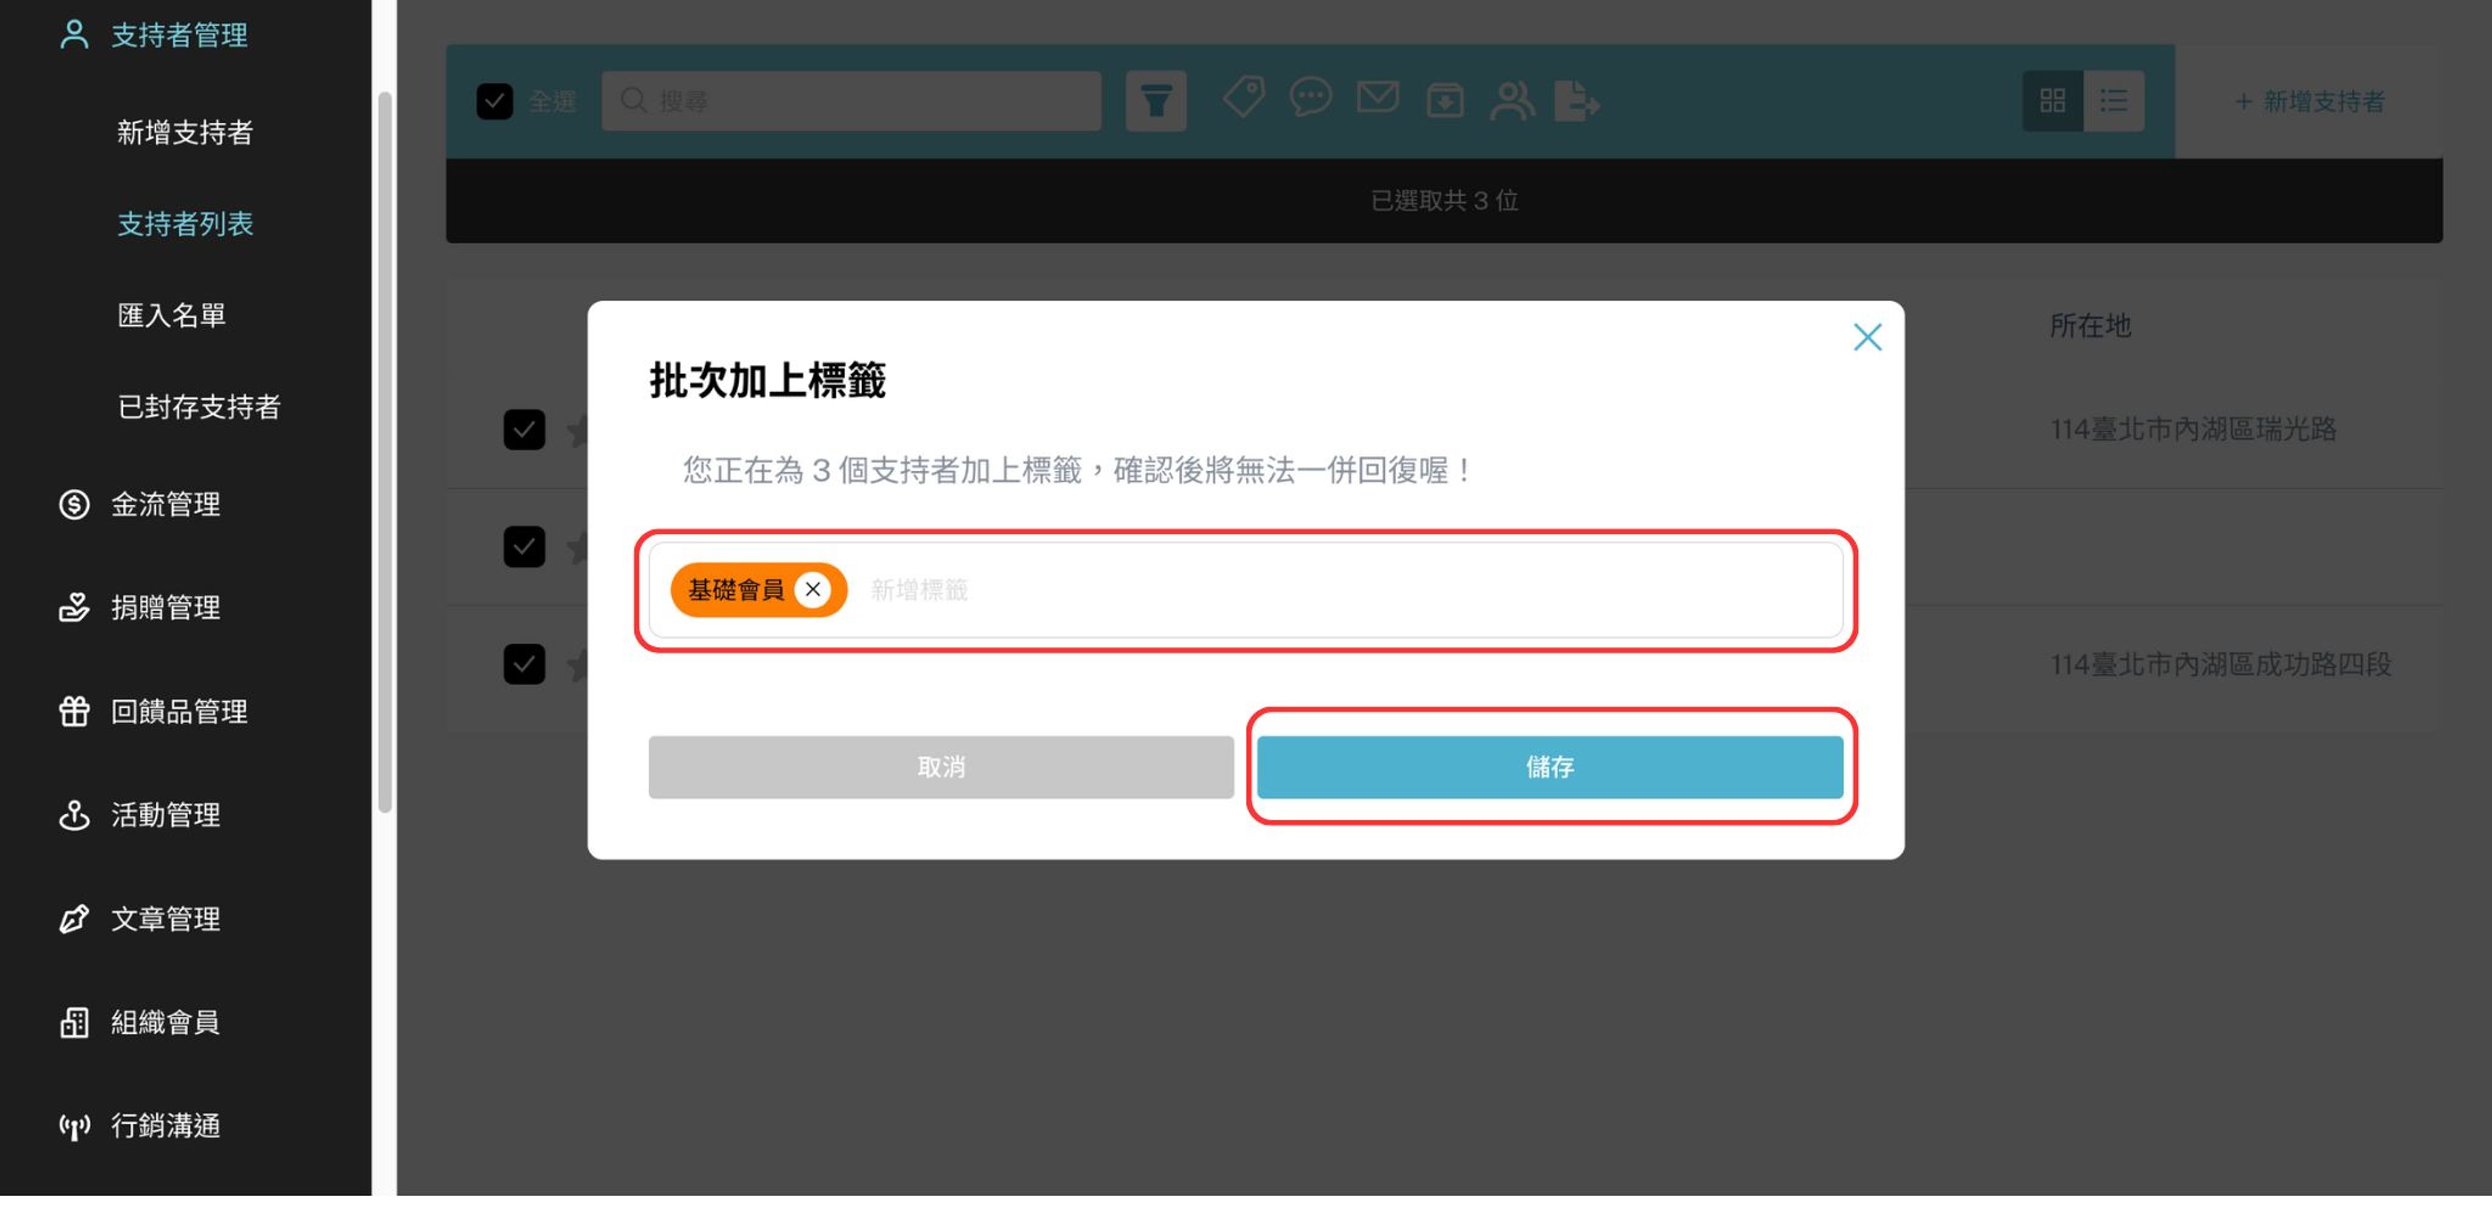This screenshot has width=2492, height=1215.
Task: Click the archive box icon
Action: click(1446, 100)
